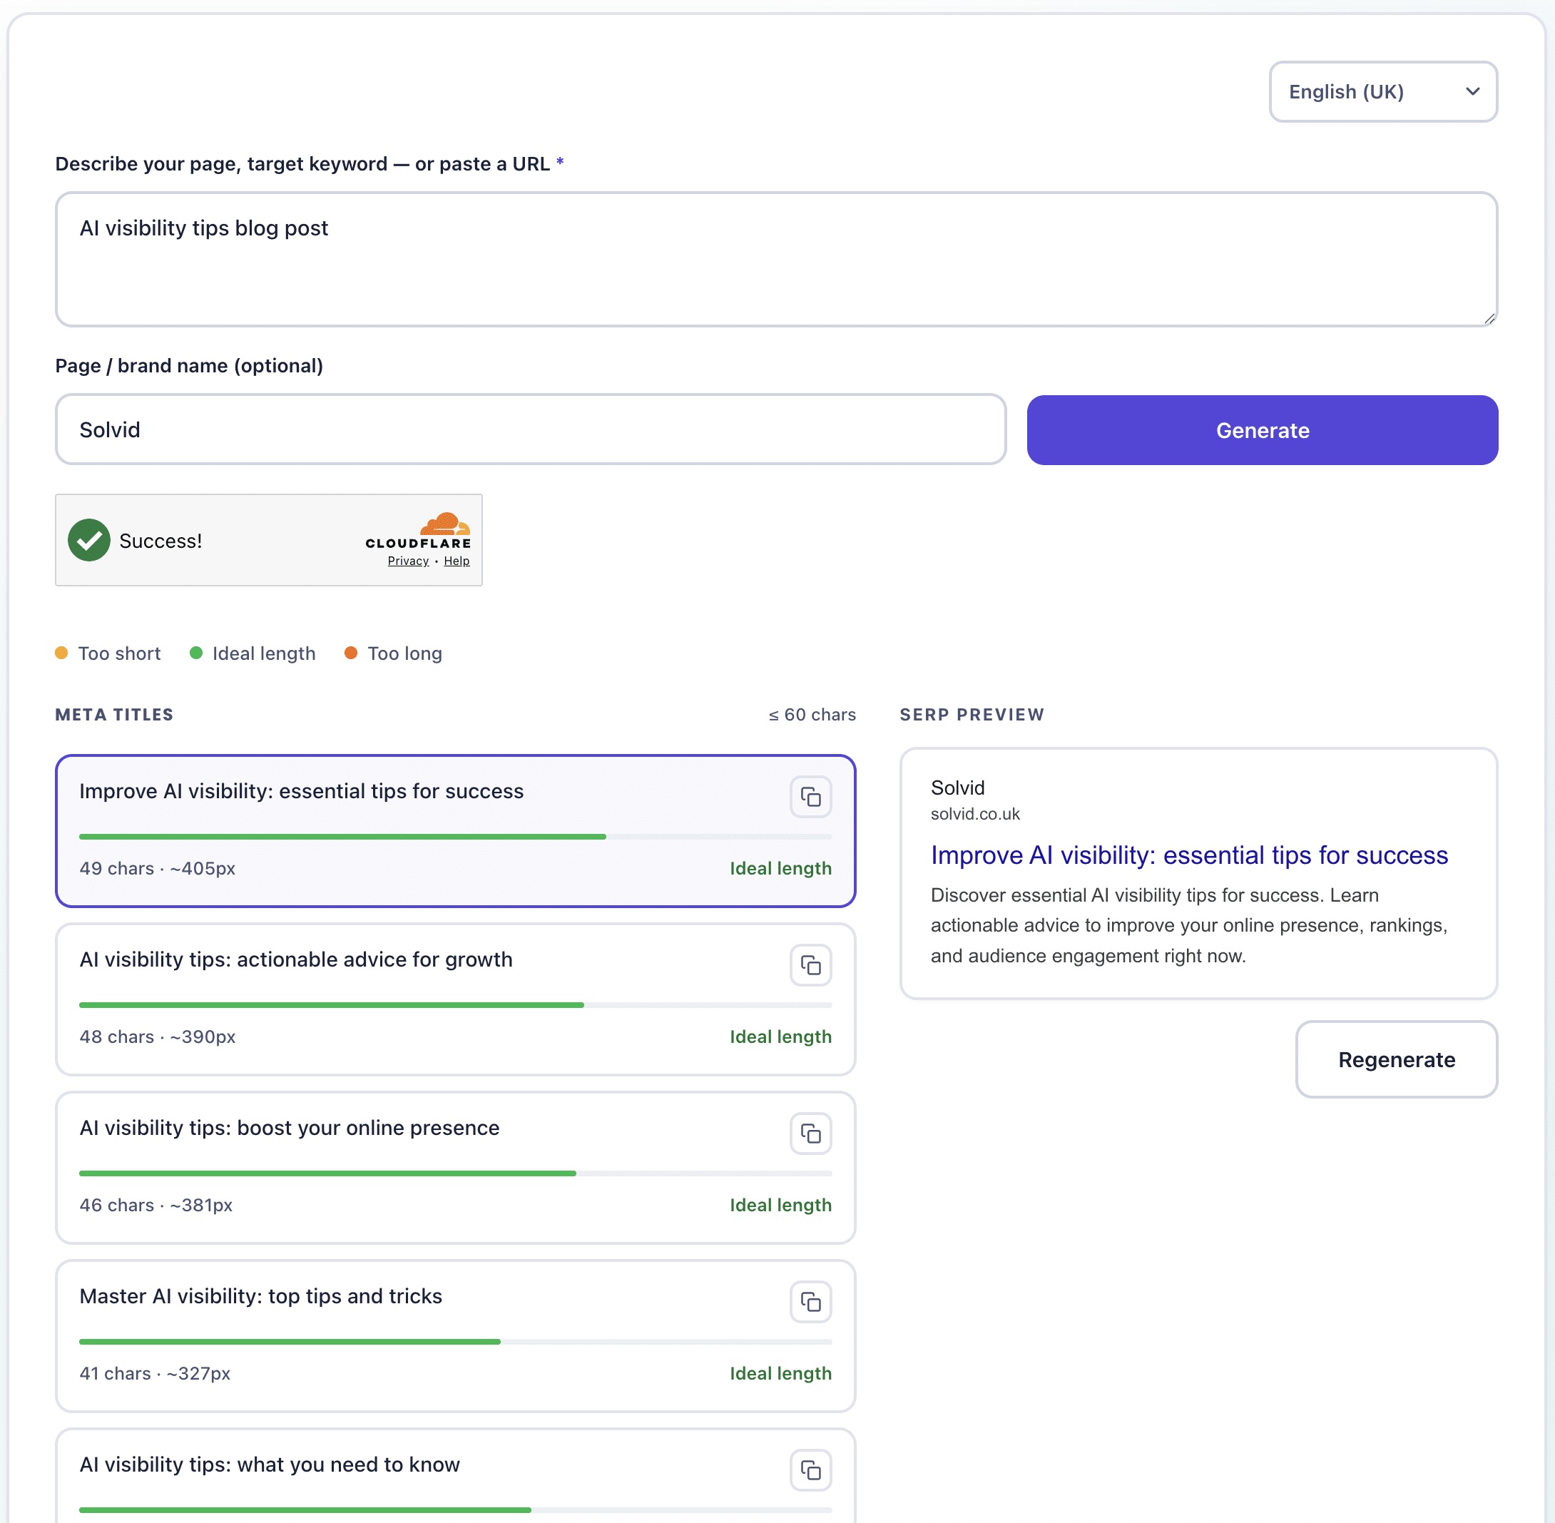This screenshot has width=1555, height=1523.
Task: Click the 'Too short' legend item
Action: 108,653
